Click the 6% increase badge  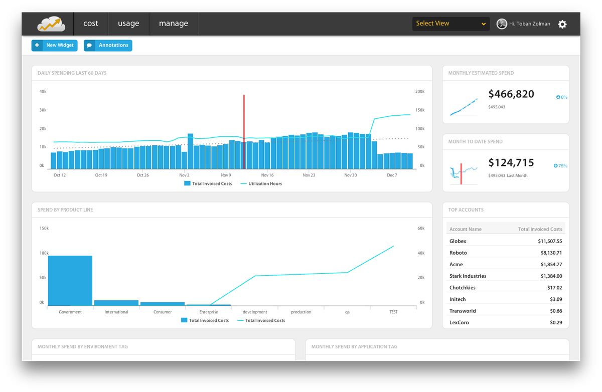pyautogui.click(x=560, y=97)
